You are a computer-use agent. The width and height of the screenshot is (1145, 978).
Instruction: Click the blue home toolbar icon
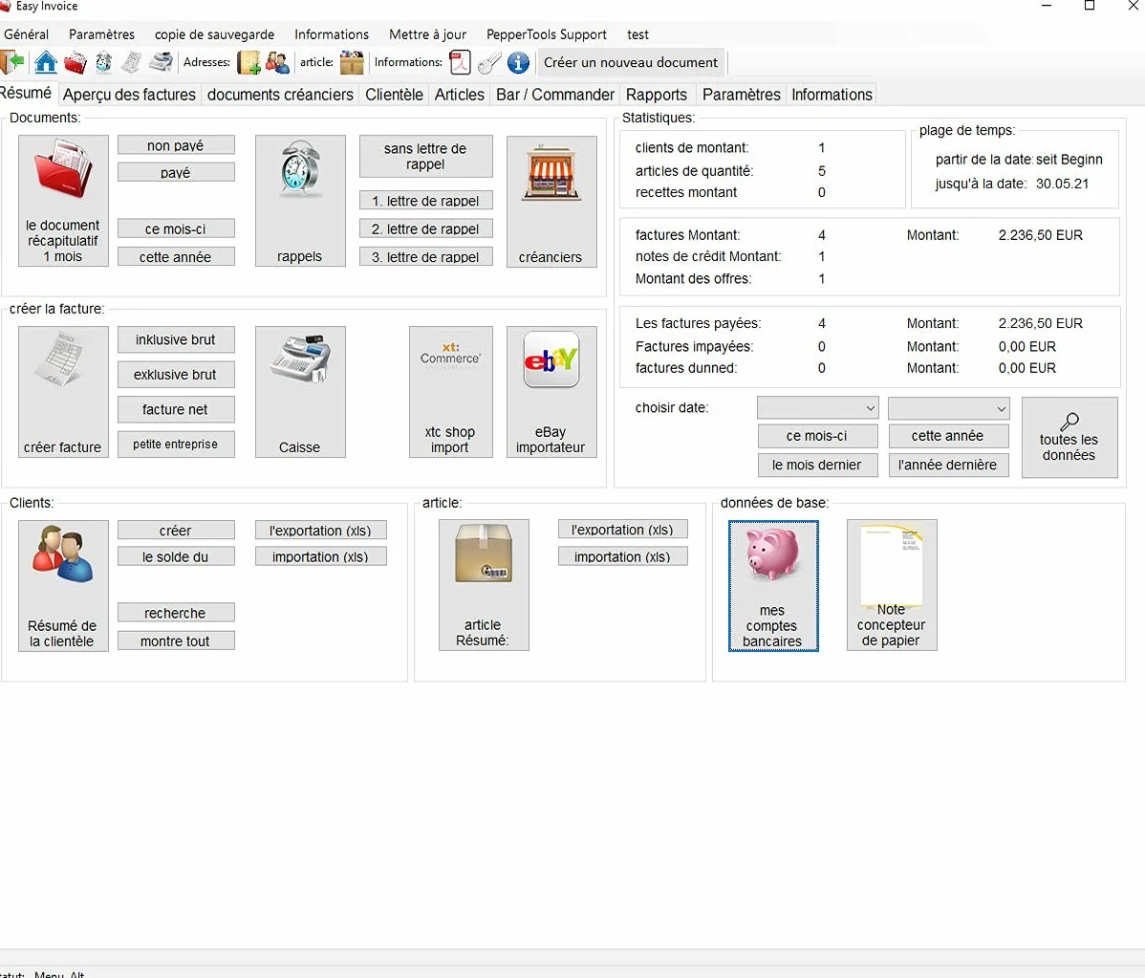tap(45, 63)
